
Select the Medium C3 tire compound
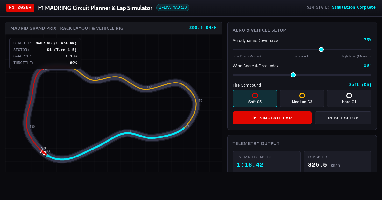tap(302, 98)
